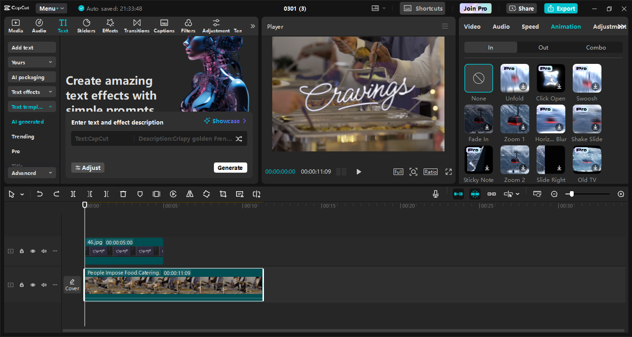Select the Undo icon above the timeline
The image size is (632, 337).
pyautogui.click(x=40, y=194)
